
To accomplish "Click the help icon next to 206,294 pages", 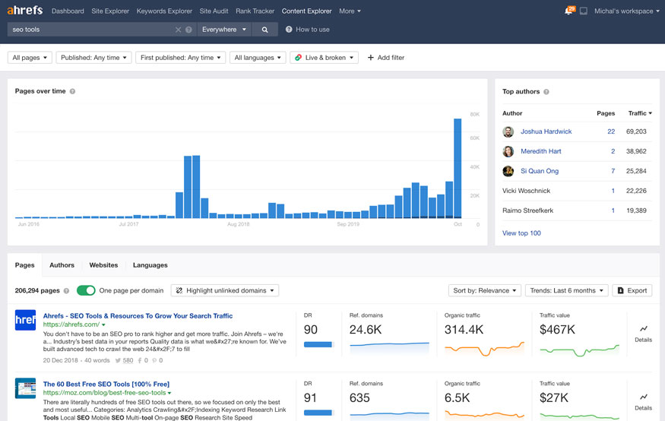I will point(66,291).
